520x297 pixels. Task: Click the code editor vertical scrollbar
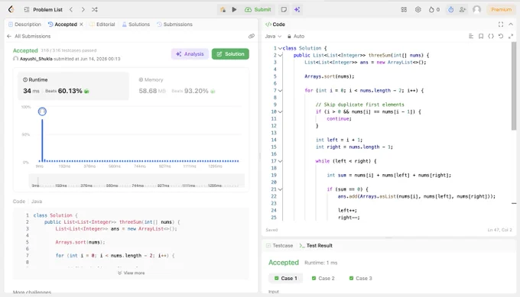[x=514, y=86]
